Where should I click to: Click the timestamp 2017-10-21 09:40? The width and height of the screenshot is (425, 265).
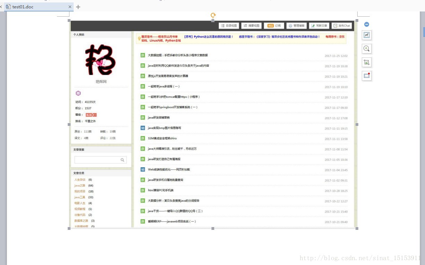click(336, 222)
